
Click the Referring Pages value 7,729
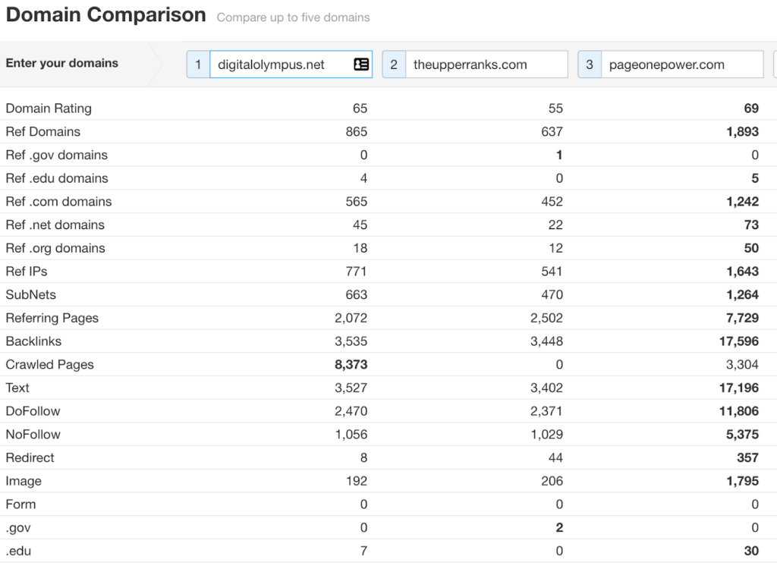tap(742, 318)
